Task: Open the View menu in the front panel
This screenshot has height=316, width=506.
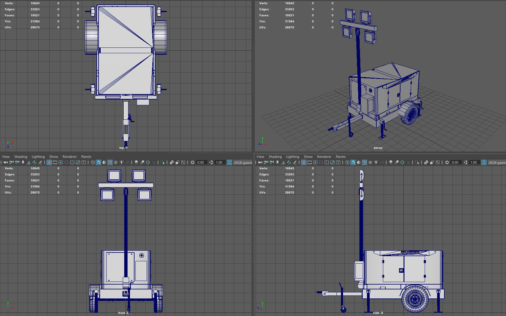Action: [x=6, y=157]
